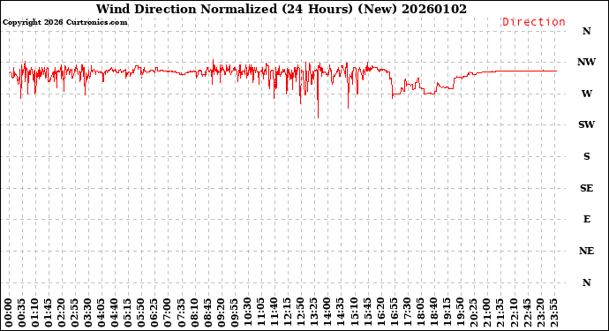Viewport: 609px width, 331px height.
Task: Click the 18:40 time label
Action: pos(433,312)
